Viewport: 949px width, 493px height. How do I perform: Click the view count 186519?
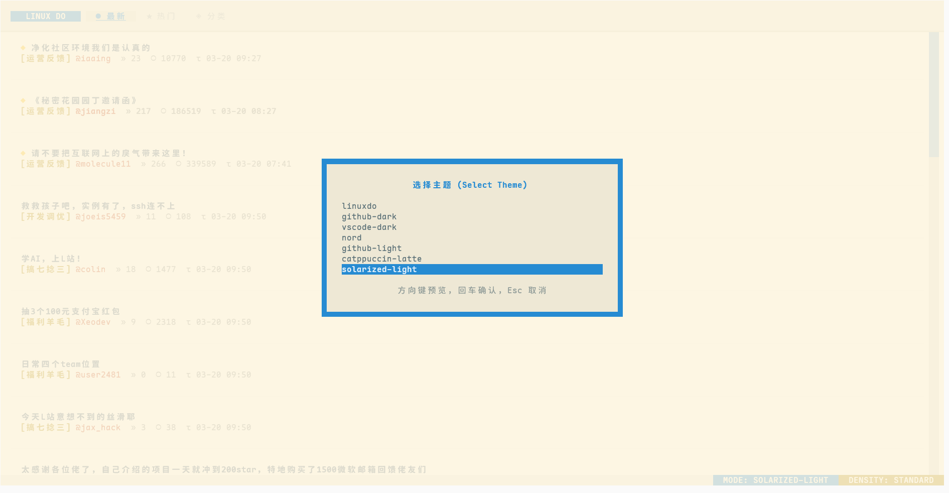tap(186, 111)
